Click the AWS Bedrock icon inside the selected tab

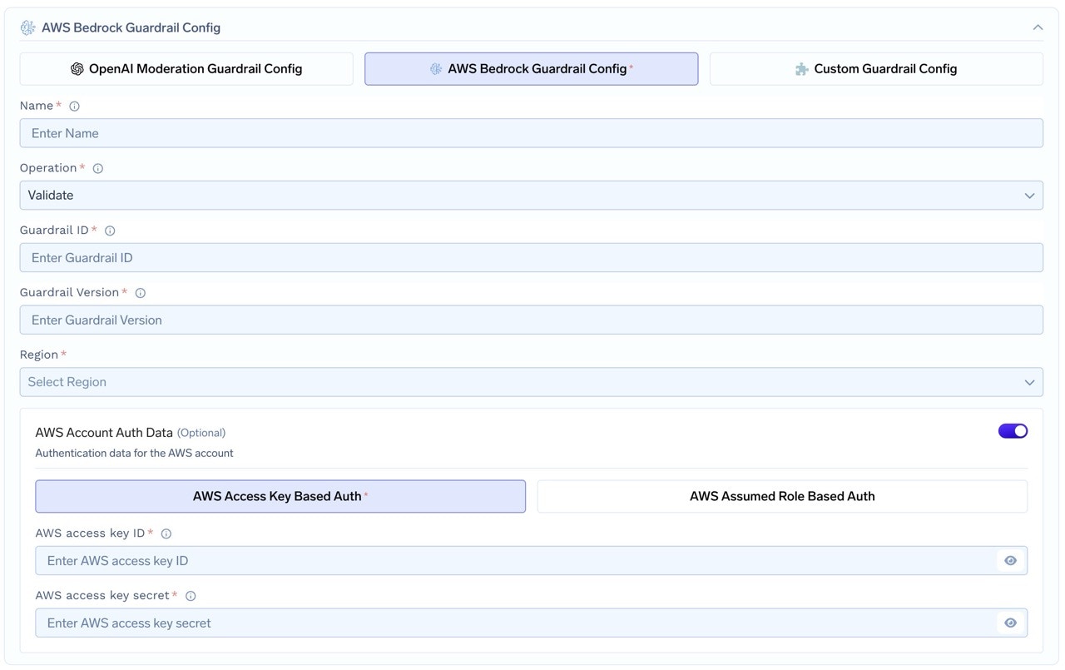[436, 69]
